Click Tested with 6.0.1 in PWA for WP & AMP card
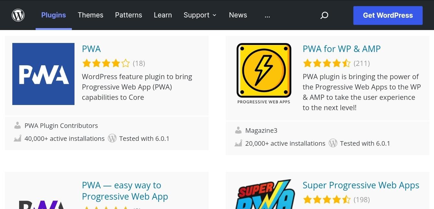Viewport: 434px width, 209px height. (x=365, y=143)
